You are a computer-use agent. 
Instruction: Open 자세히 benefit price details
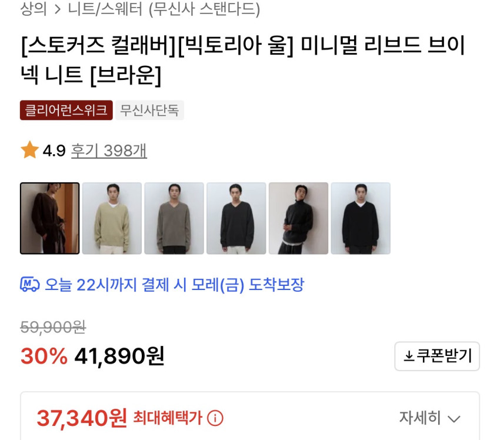coord(429,418)
